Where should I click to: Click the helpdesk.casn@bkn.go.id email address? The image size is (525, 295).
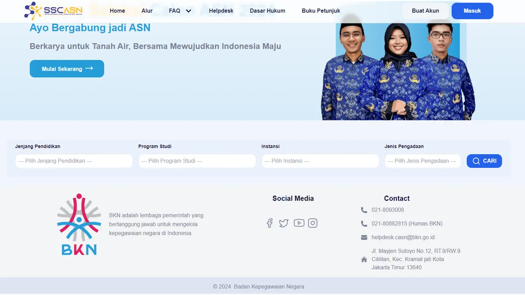[403, 237]
